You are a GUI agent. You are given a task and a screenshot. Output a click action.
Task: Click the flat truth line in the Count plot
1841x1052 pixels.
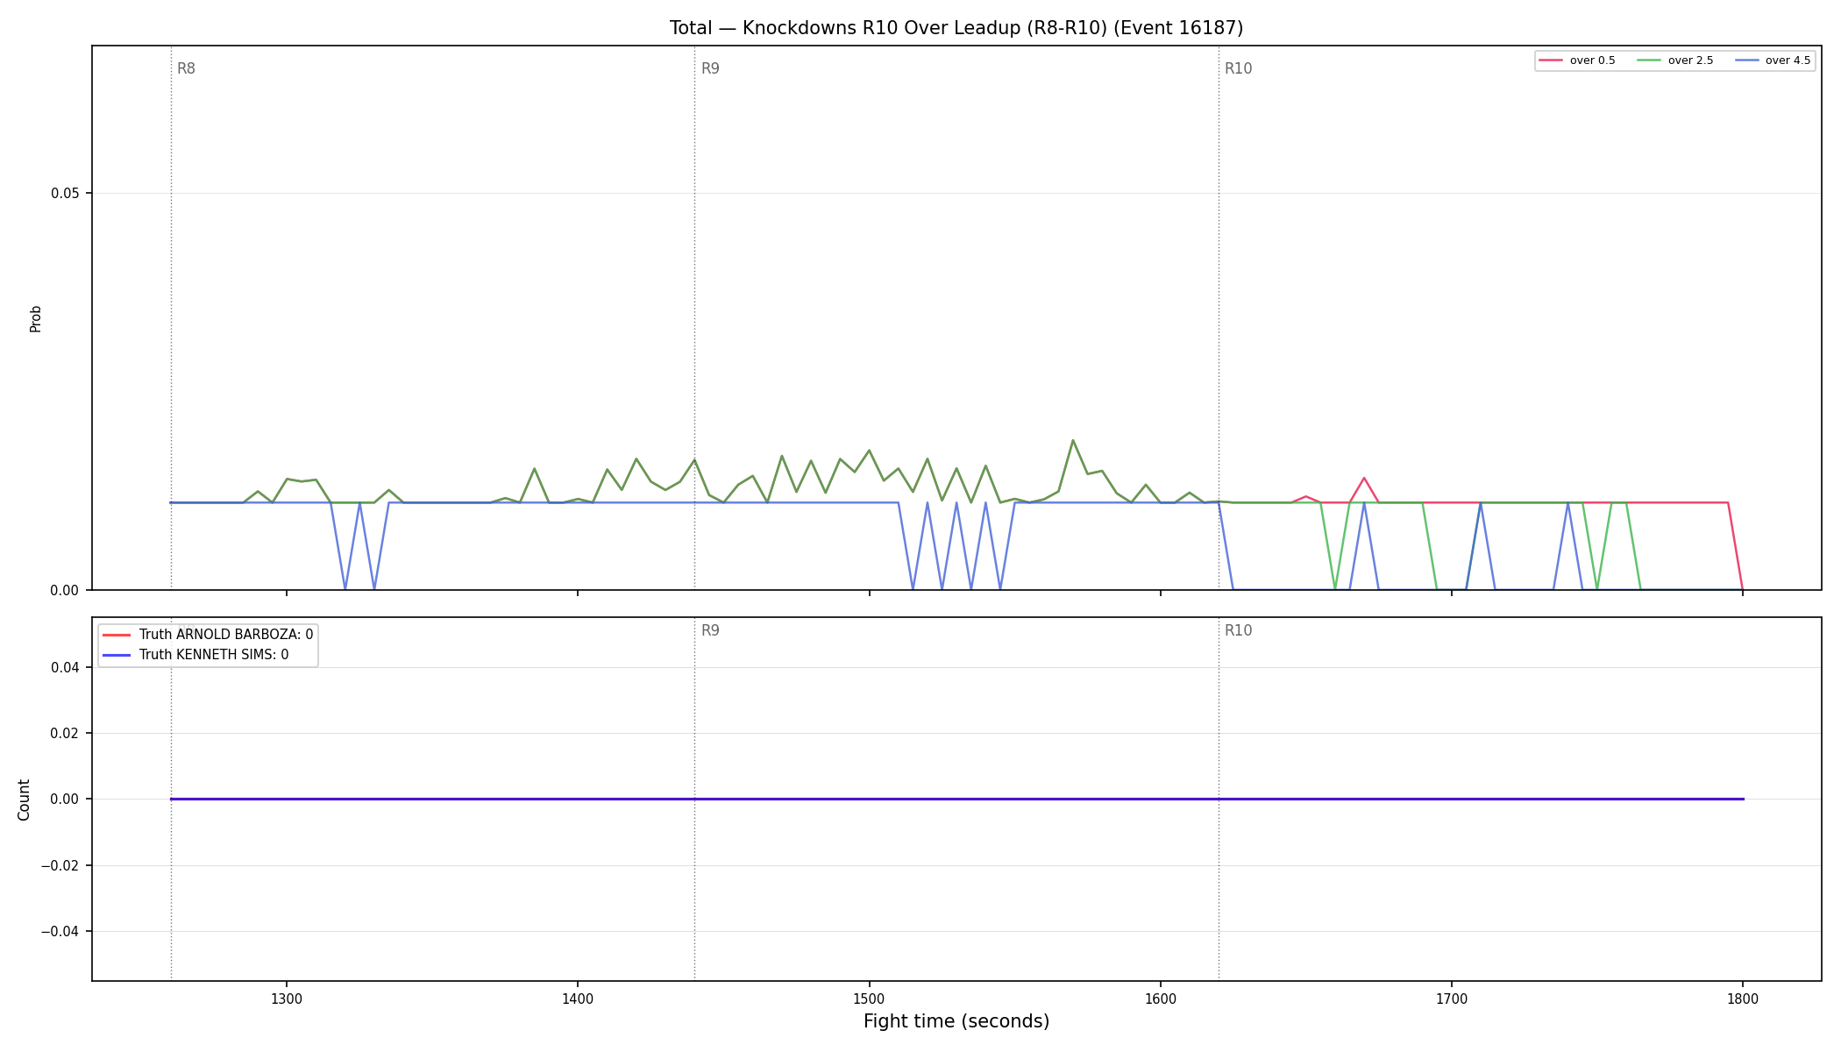(x=956, y=800)
